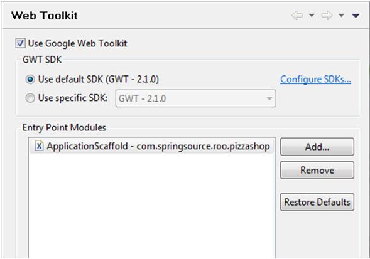The height and width of the screenshot is (259, 370).
Task: Click the GWT SDK group label
Action: tap(42, 60)
